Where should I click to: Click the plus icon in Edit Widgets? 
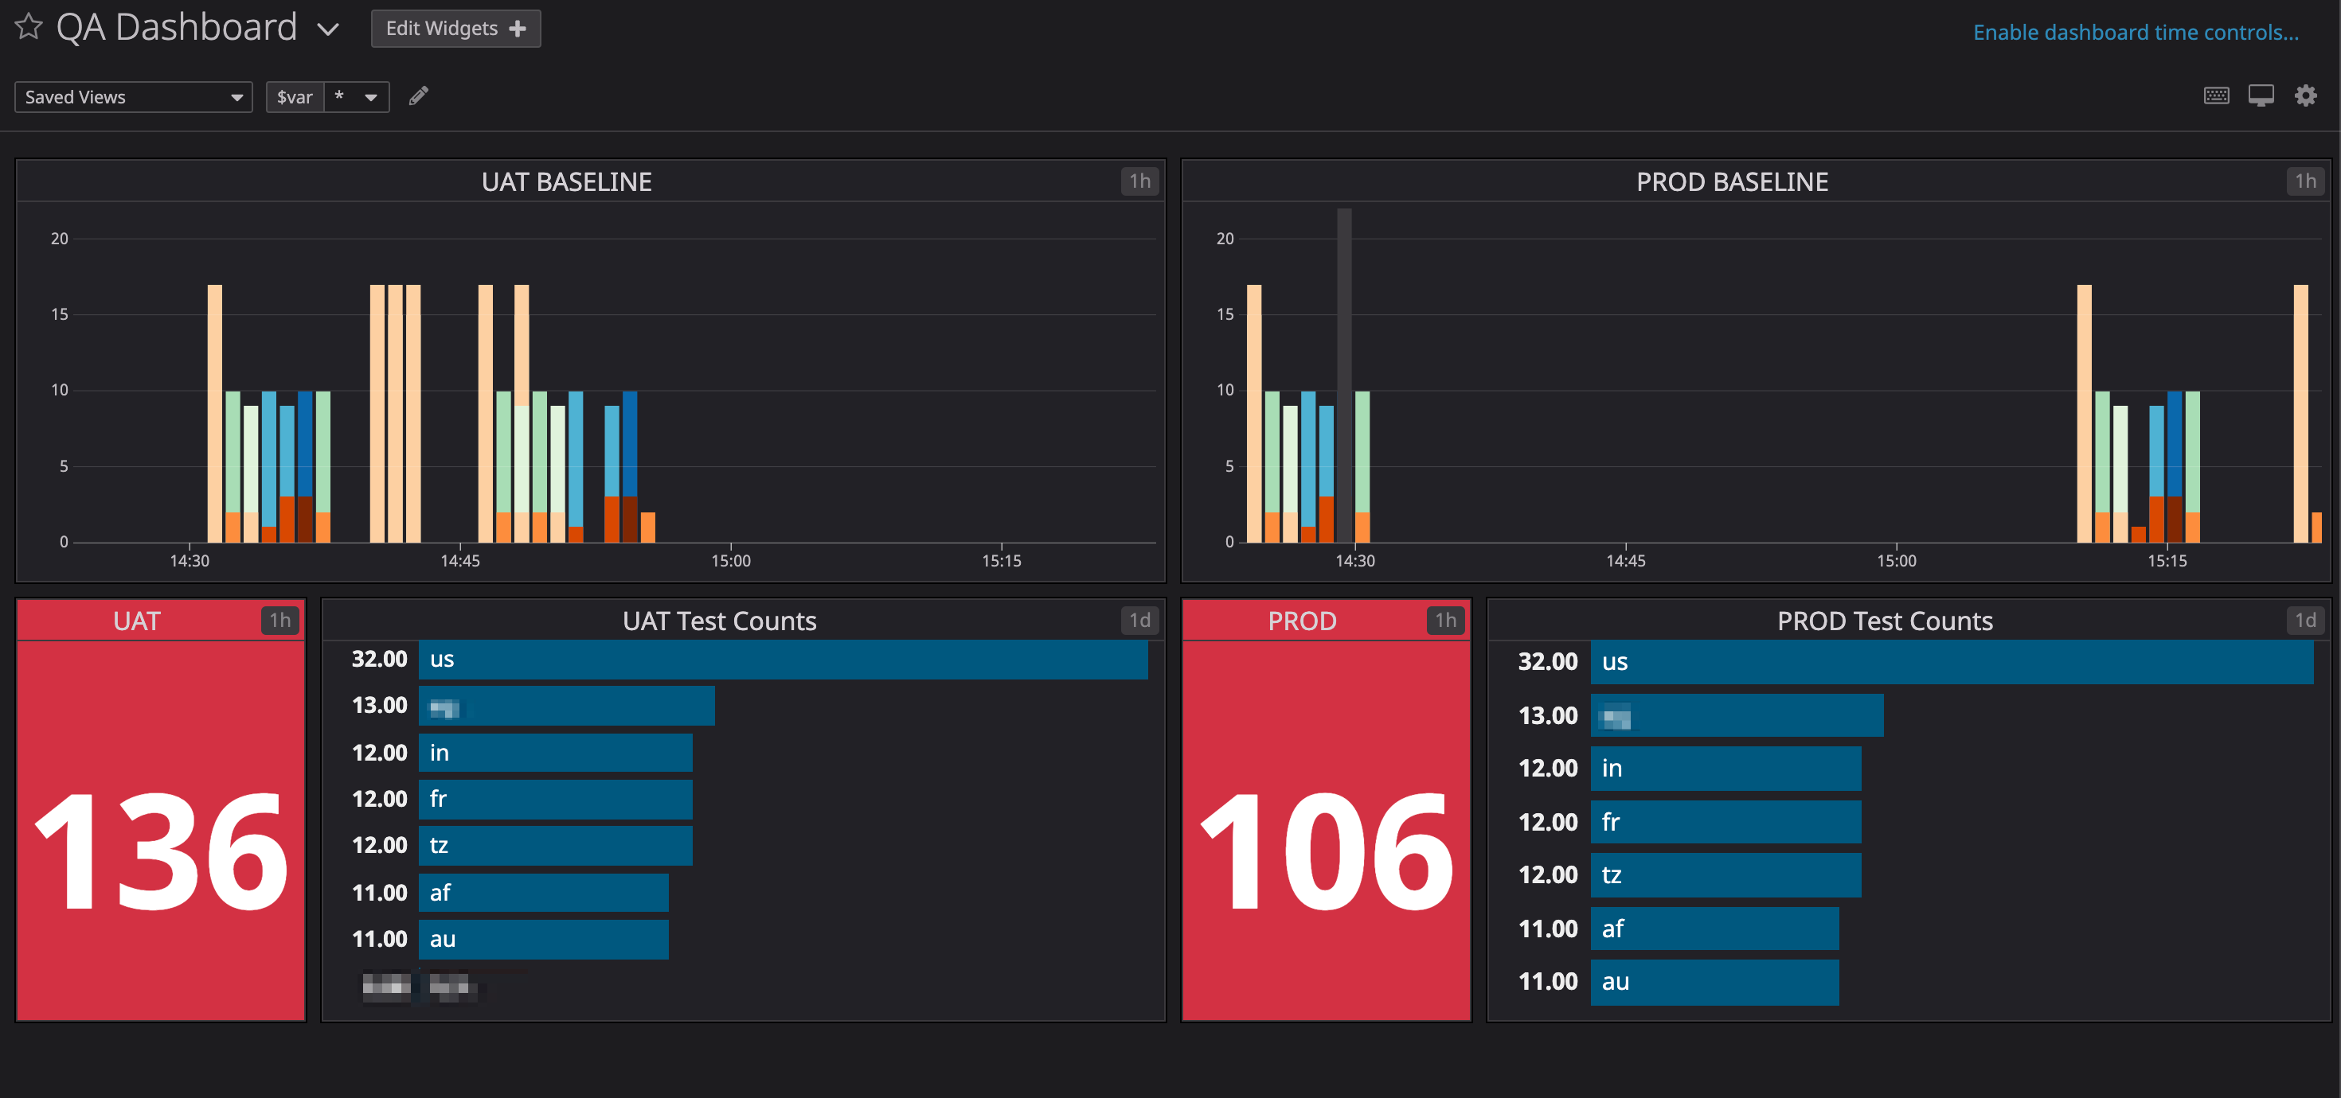click(x=518, y=29)
